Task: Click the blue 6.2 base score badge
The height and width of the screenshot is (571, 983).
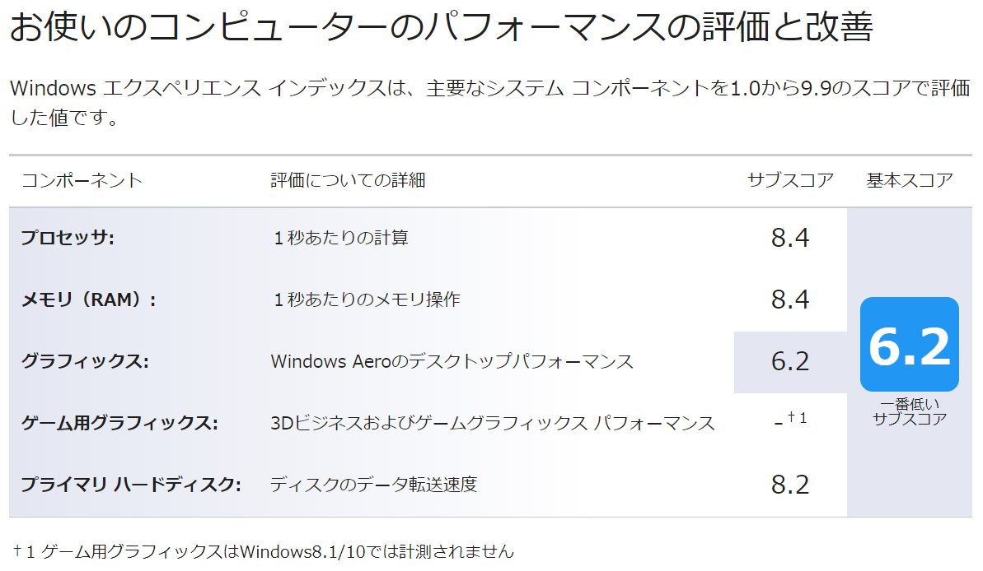Action: (x=909, y=345)
